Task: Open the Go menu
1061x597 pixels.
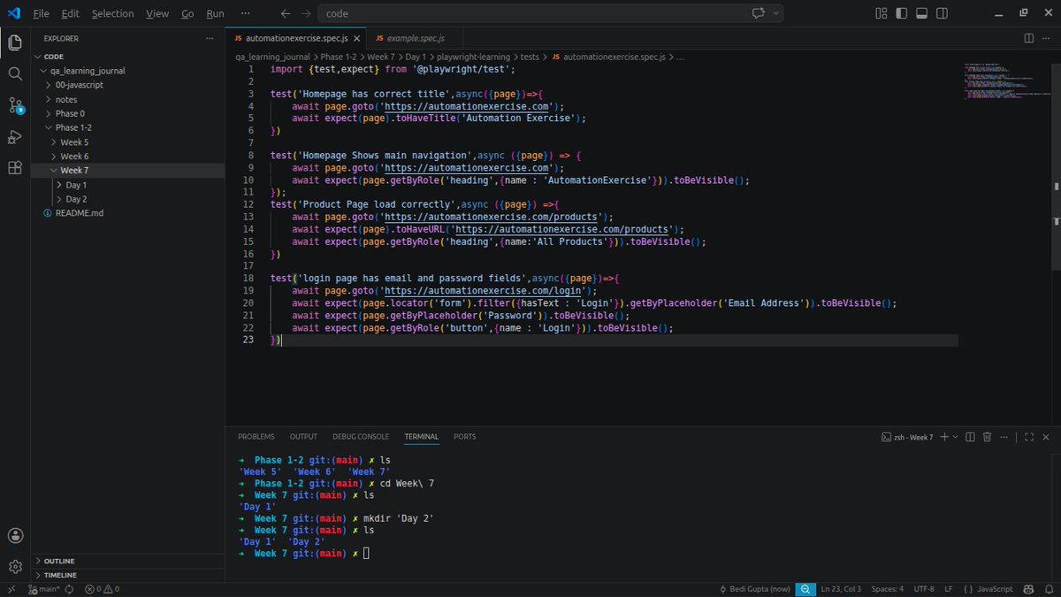Action: pyautogui.click(x=187, y=13)
